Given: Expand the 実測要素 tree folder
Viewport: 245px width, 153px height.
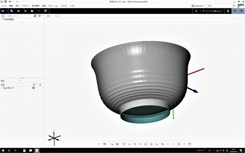Looking at the screenshot, I should point(2,20).
